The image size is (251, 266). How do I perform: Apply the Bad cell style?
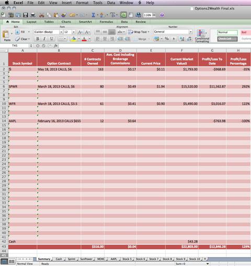tap(246, 32)
